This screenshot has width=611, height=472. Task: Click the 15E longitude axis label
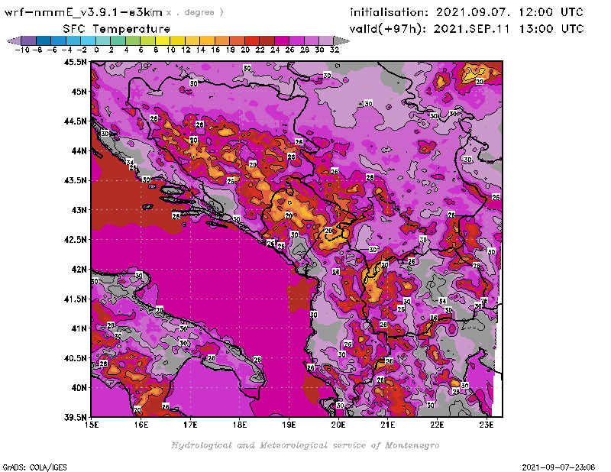(x=92, y=424)
